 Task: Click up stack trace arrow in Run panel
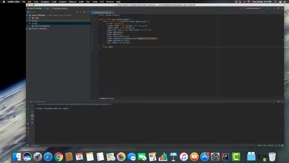[x=32, y=105]
